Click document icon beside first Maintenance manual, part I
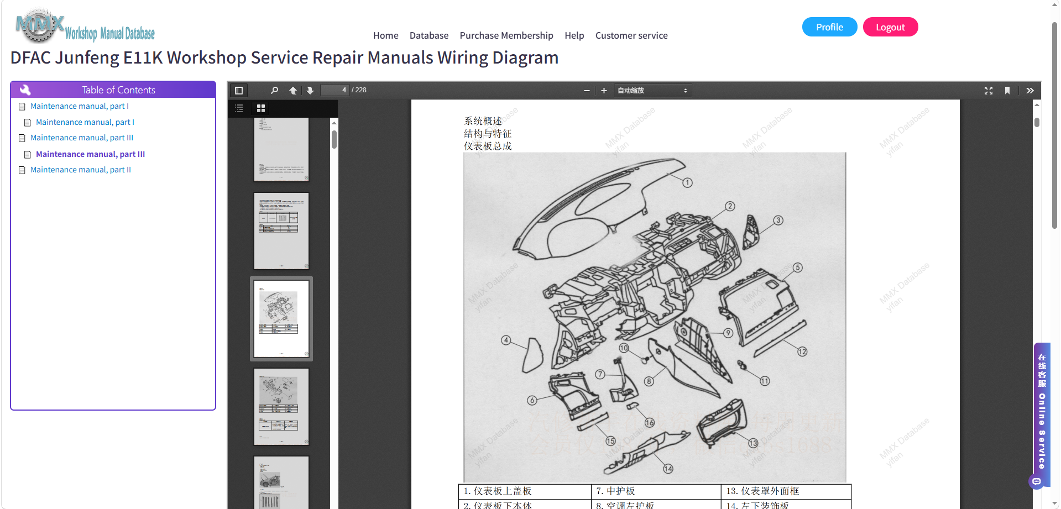 [x=22, y=106]
